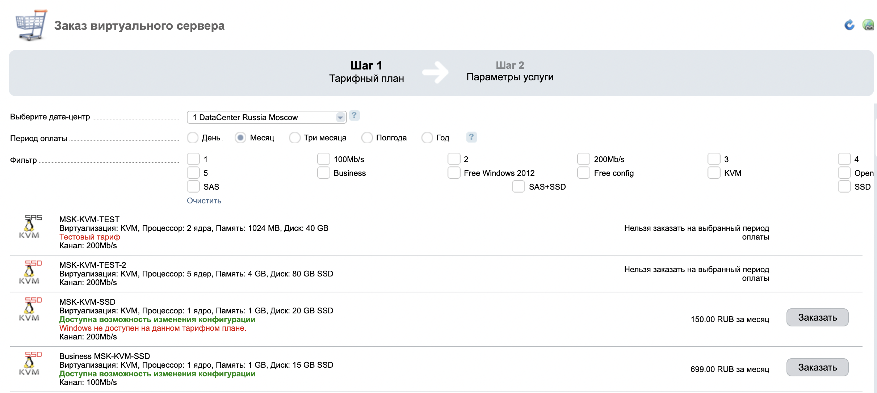877x393 pixels.
Task: Click help icon next to datacenter dropdown
Action: [x=354, y=115]
